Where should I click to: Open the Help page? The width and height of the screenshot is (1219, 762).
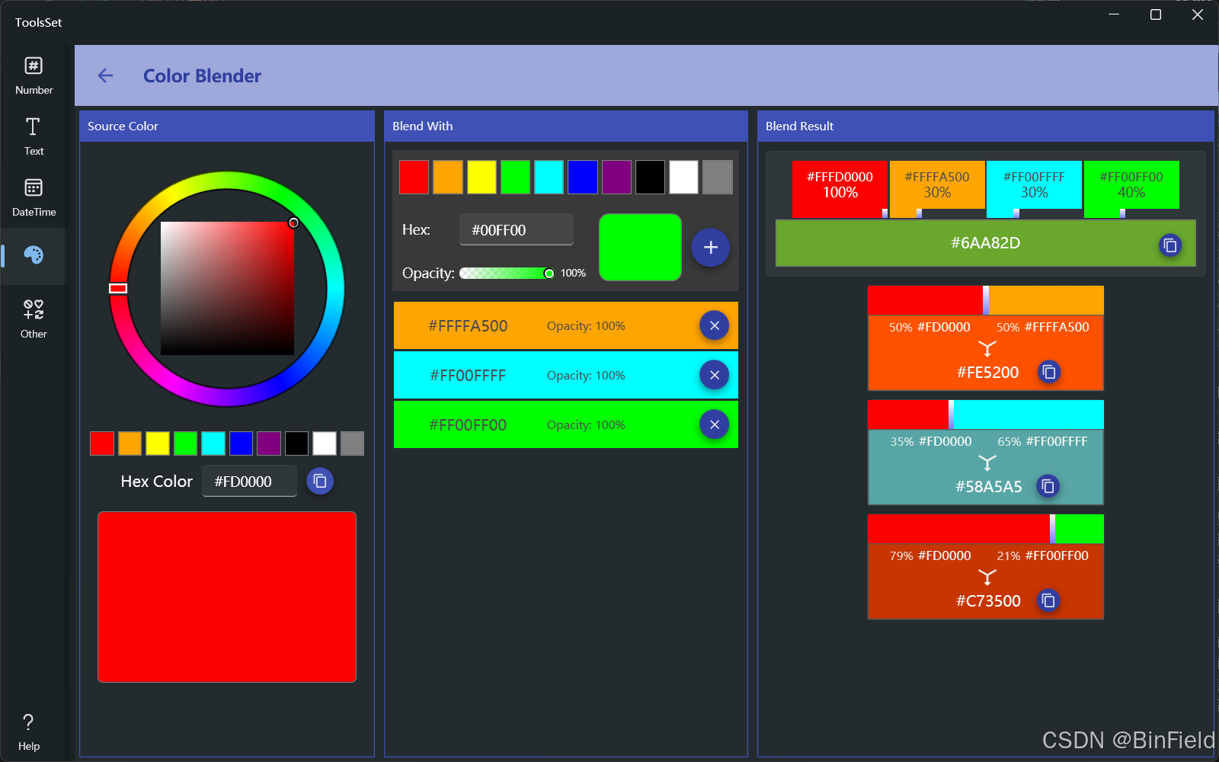(x=29, y=732)
